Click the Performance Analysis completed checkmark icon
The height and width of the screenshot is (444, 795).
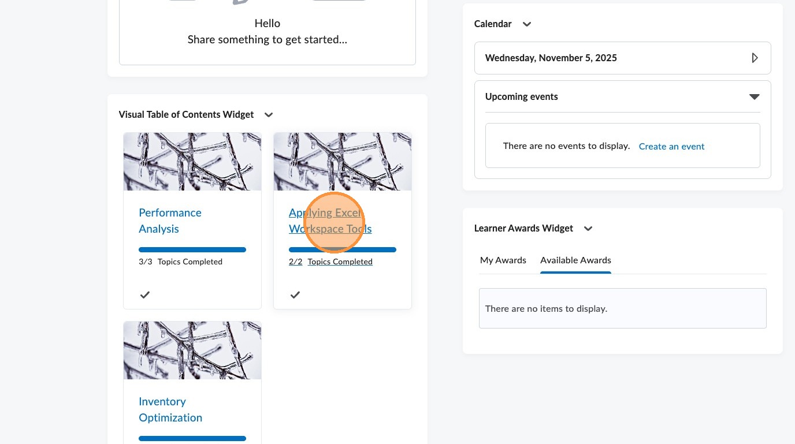(145, 295)
